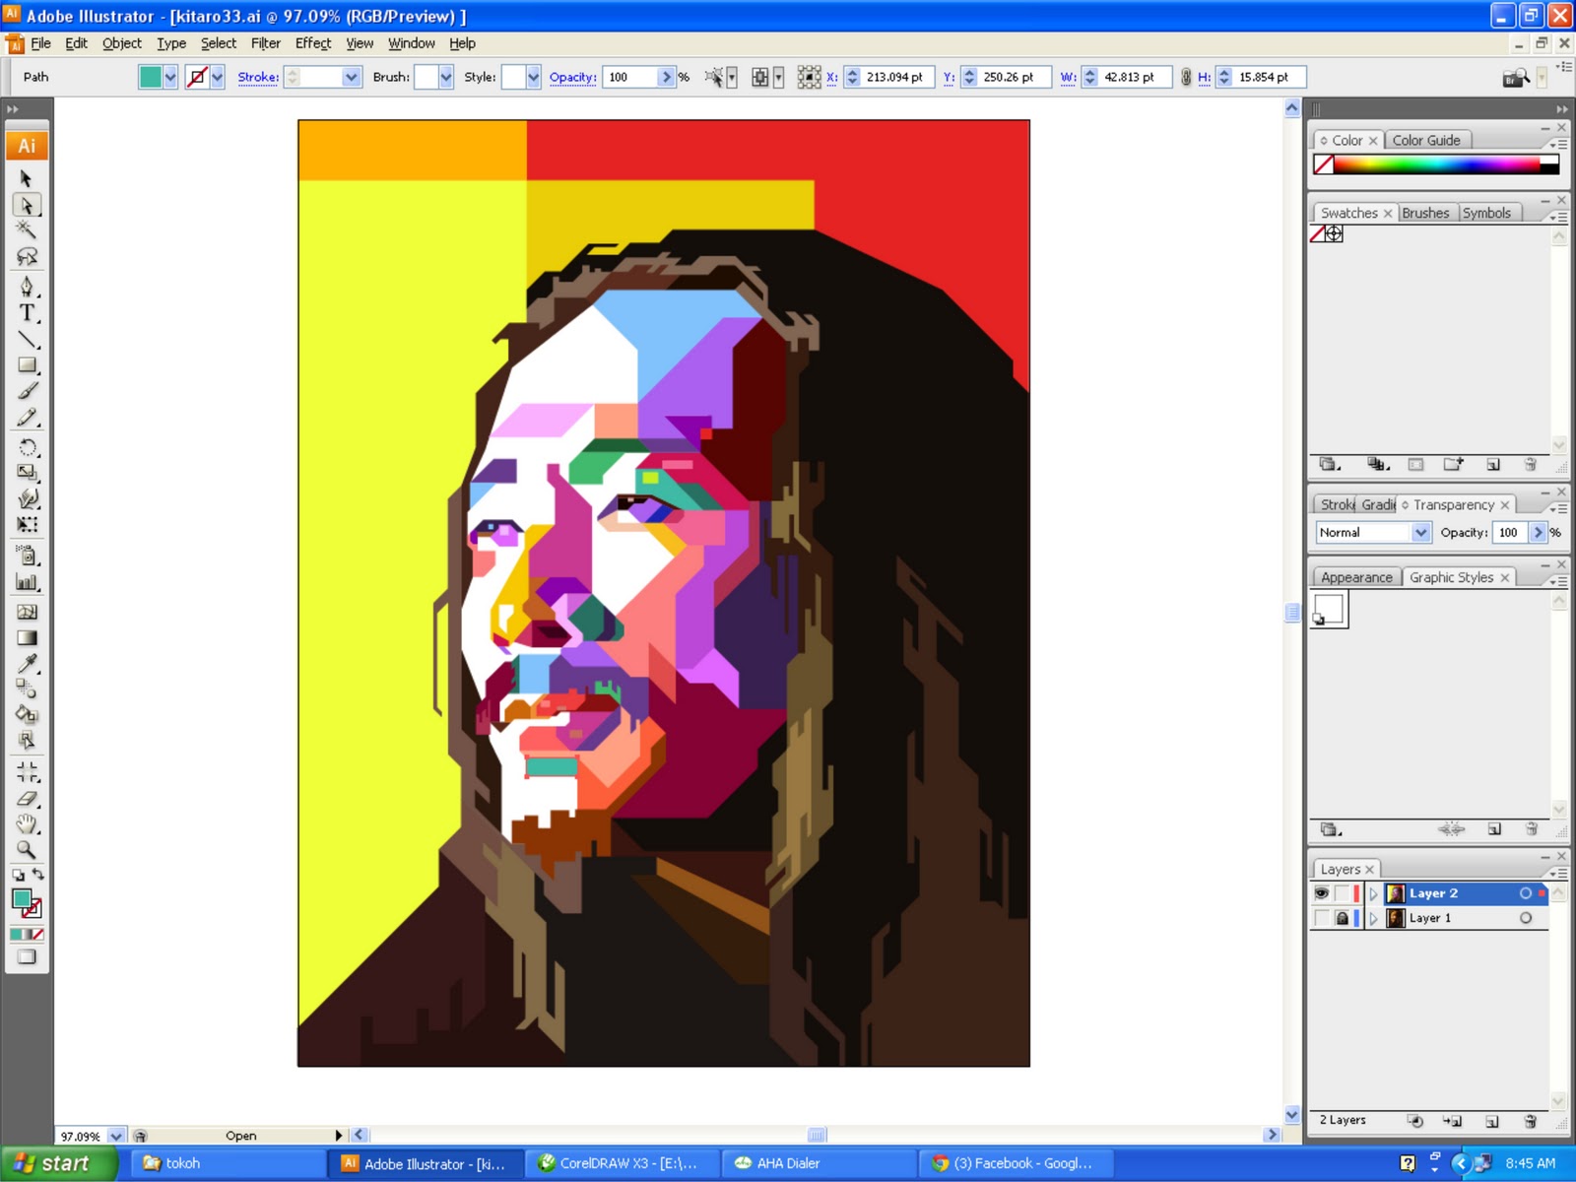Image resolution: width=1576 pixels, height=1182 pixels.
Task: Pick the Symbol Sprayer tool
Action: (27, 556)
